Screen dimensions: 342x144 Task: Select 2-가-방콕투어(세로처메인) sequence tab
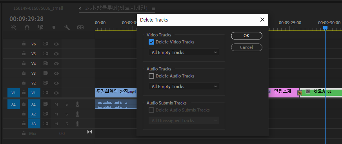pyautogui.click(x=116, y=8)
